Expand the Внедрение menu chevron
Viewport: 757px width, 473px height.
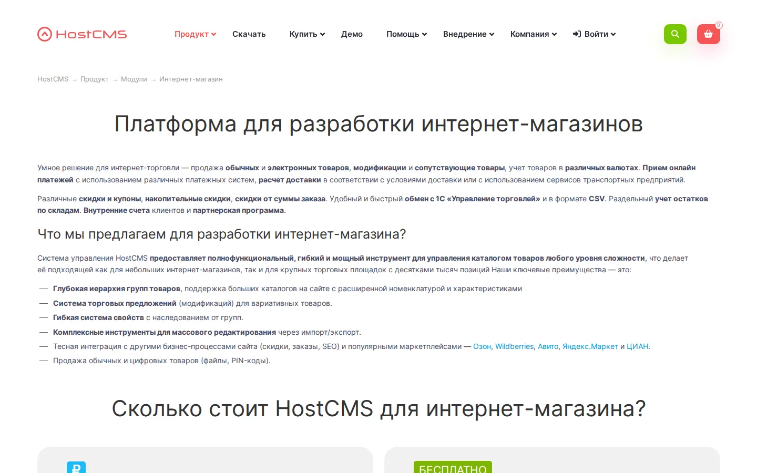pyautogui.click(x=492, y=35)
